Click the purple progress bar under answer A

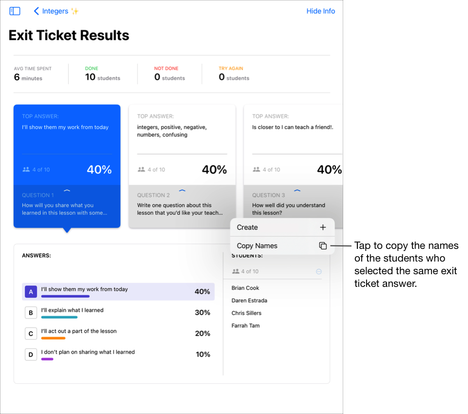(65, 296)
